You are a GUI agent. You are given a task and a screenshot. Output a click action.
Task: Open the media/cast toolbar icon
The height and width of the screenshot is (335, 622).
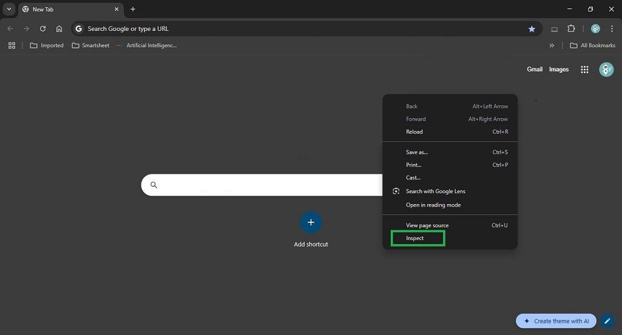(x=554, y=29)
